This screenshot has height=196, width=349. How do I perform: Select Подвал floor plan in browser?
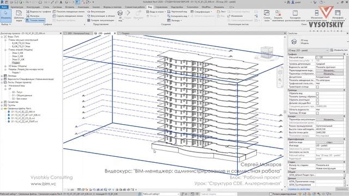tap(16, 63)
